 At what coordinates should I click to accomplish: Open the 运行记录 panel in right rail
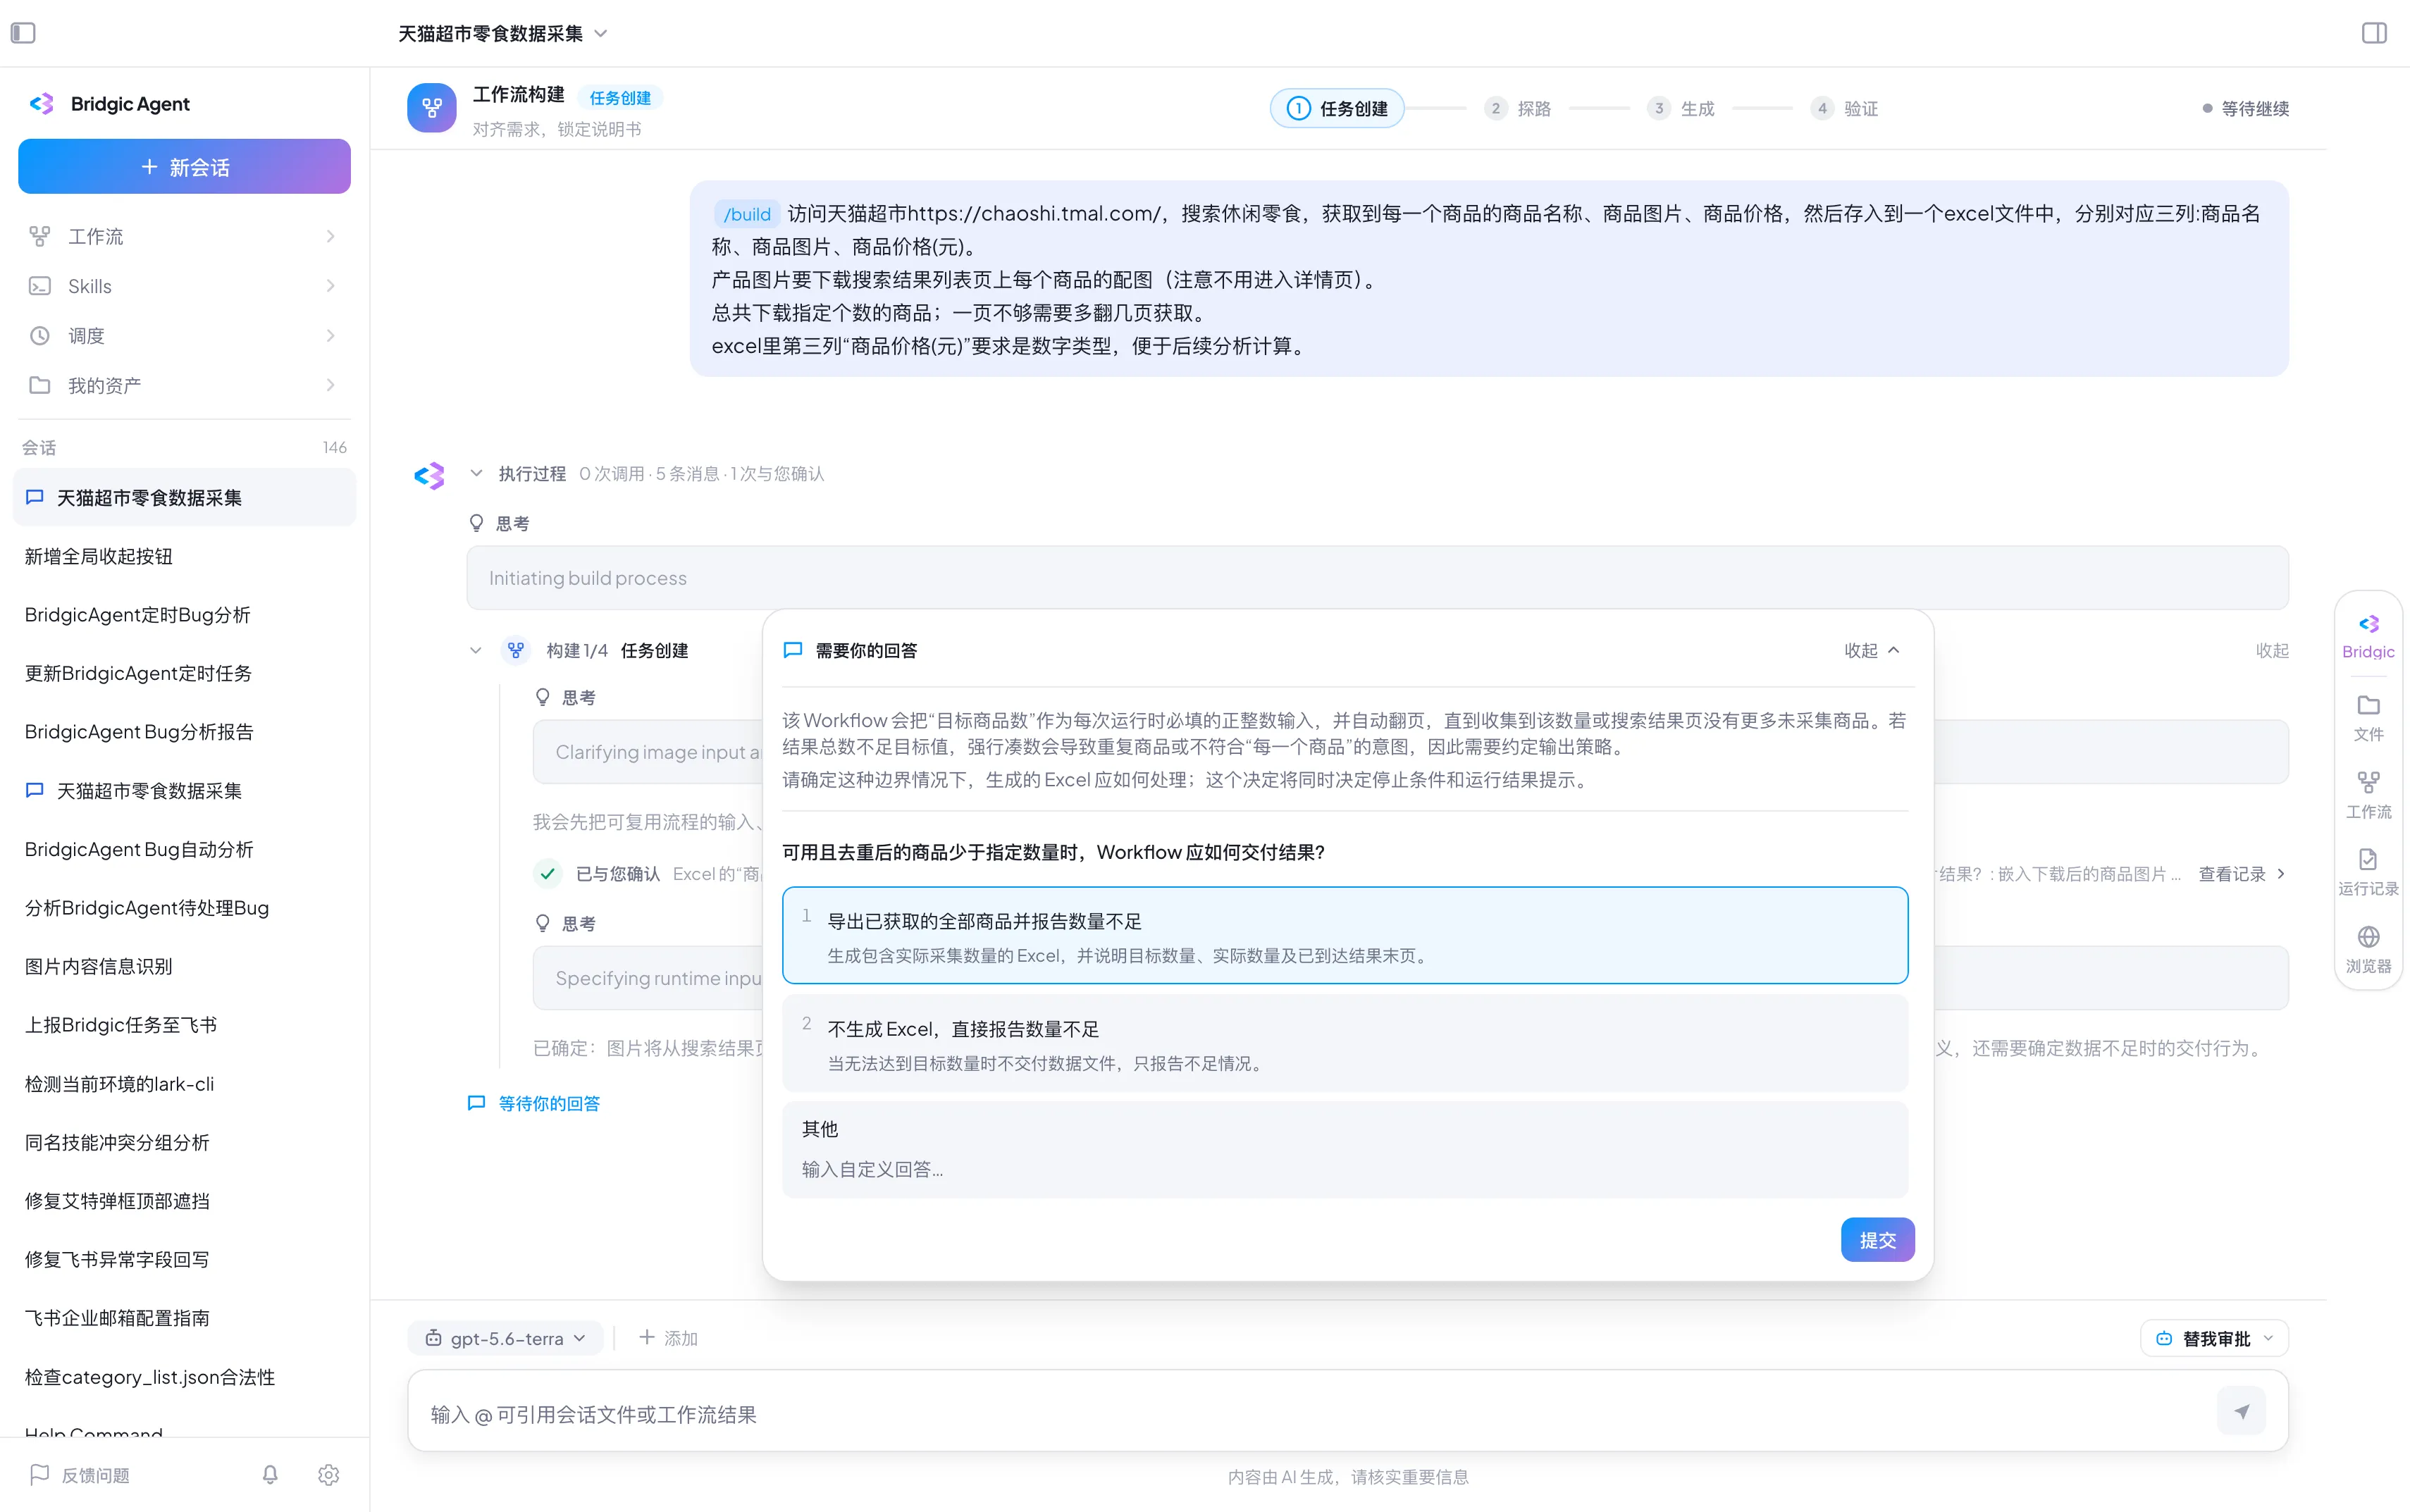2368,873
